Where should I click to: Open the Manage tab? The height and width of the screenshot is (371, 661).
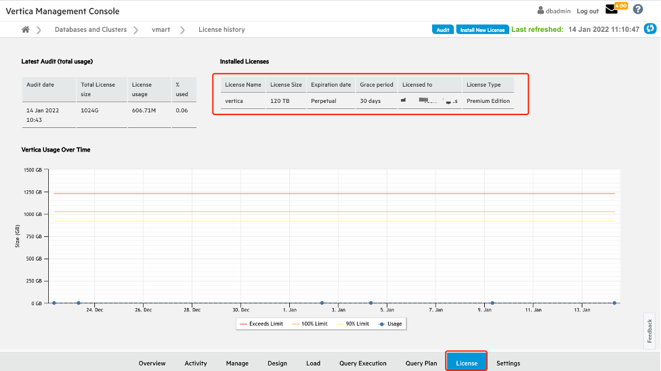[x=237, y=363]
